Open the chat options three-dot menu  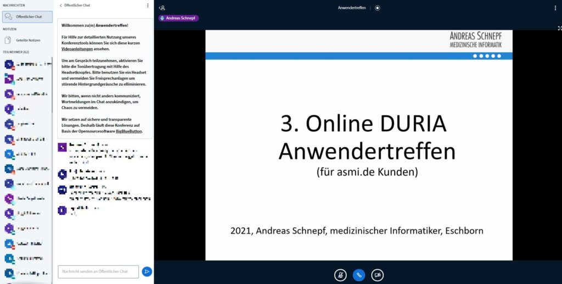[148, 5]
